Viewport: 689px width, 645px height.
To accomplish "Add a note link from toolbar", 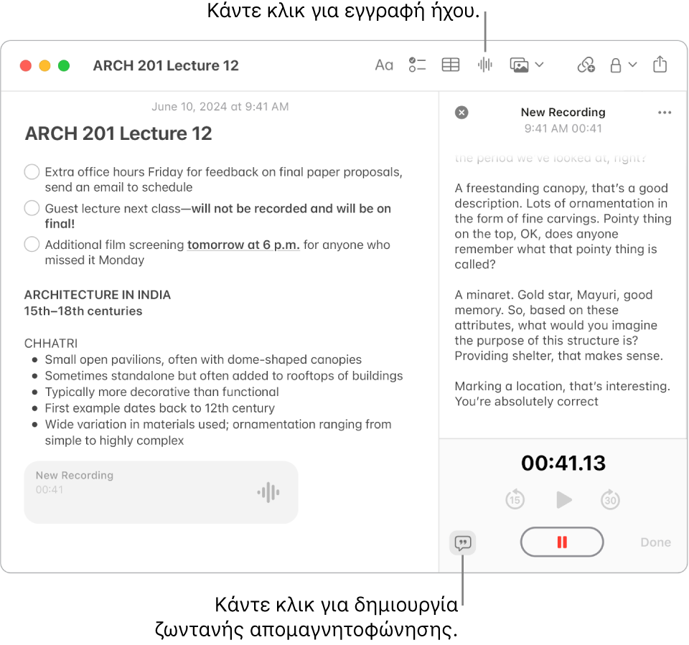I will tap(586, 65).
